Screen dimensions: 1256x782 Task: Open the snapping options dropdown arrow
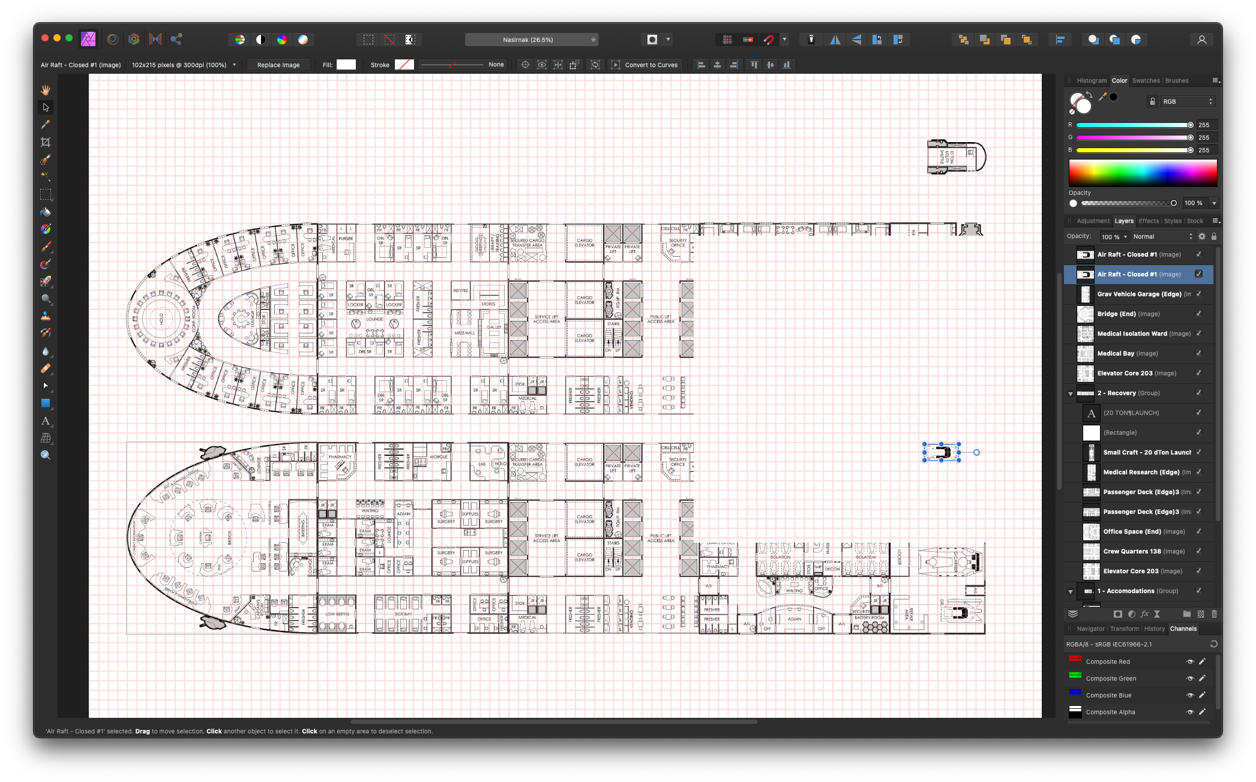pos(784,40)
